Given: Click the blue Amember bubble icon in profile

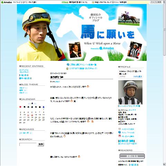Looking at the screenshot, I should point(120,132).
